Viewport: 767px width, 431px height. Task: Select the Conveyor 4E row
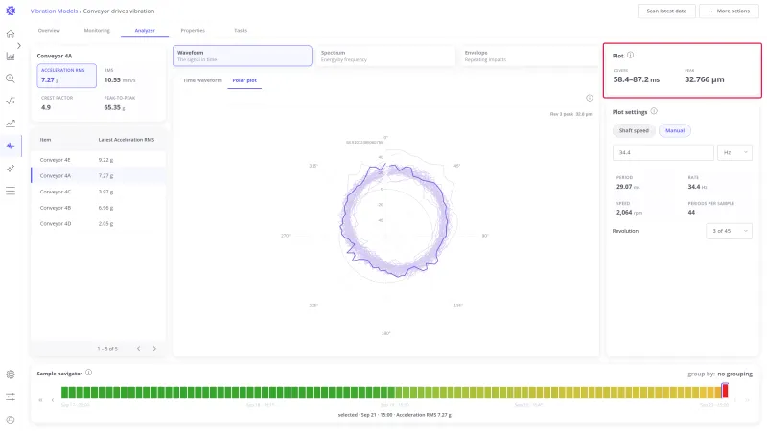coord(99,160)
